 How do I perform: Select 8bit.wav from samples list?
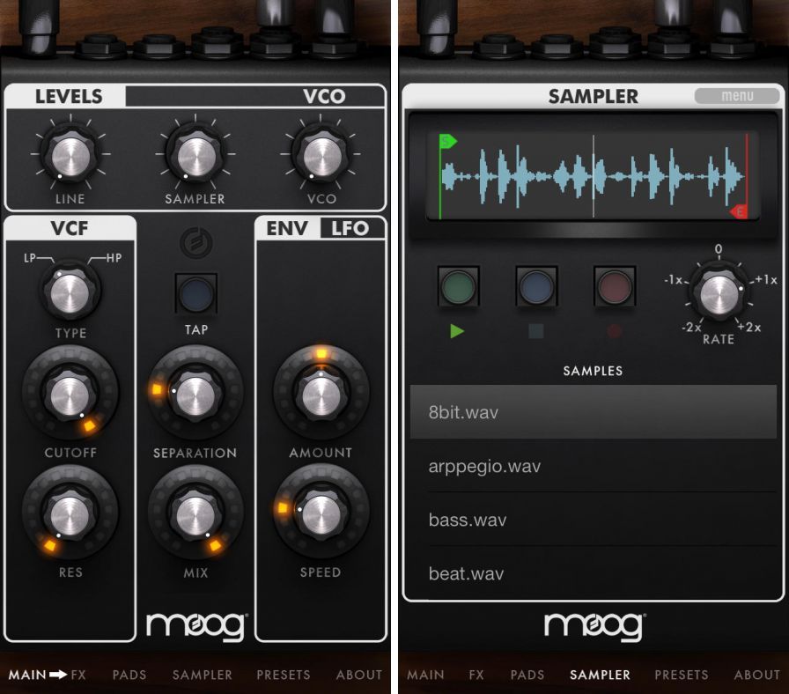point(592,412)
